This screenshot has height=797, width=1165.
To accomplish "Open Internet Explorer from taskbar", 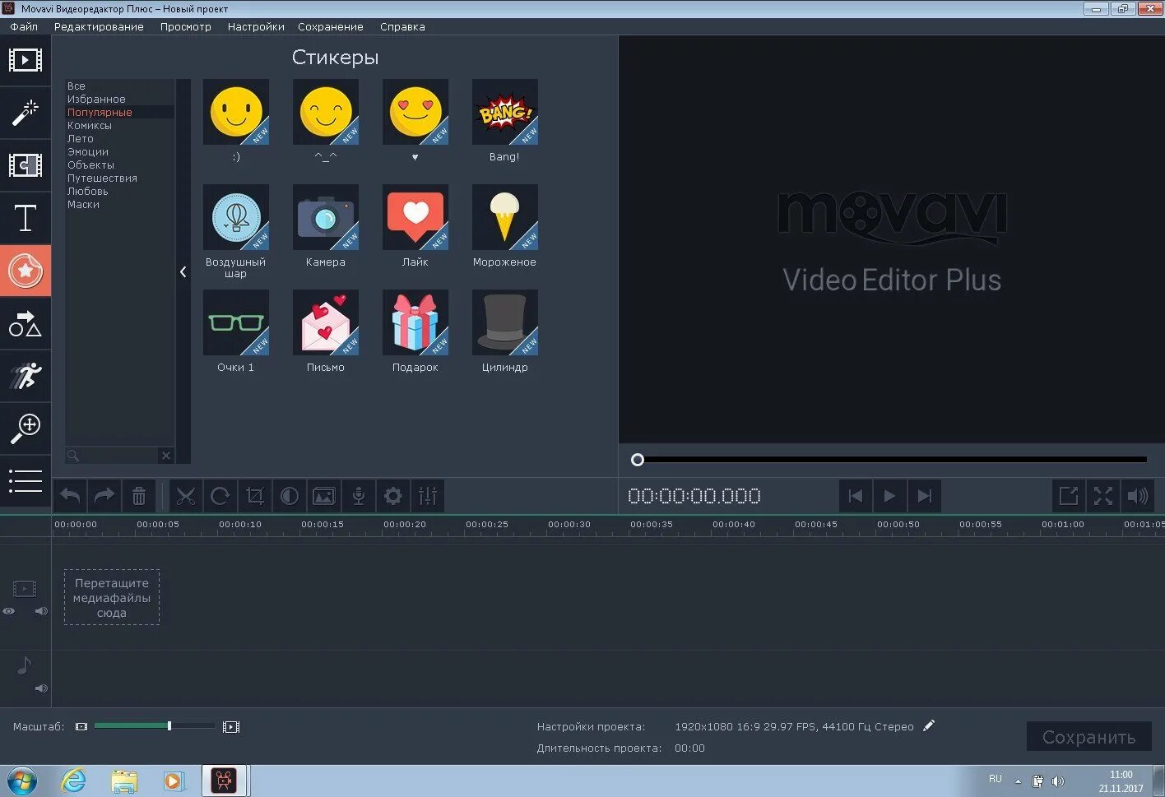I will click(x=74, y=780).
